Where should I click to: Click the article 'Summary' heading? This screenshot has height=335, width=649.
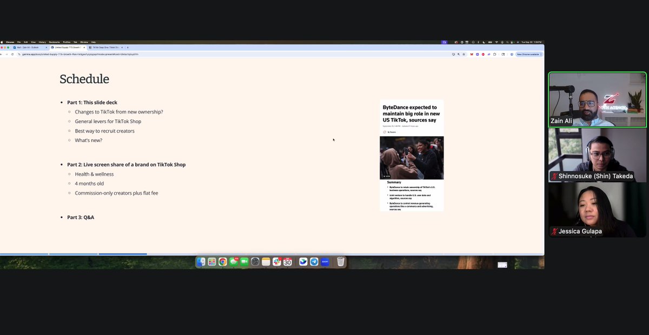pos(394,182)
